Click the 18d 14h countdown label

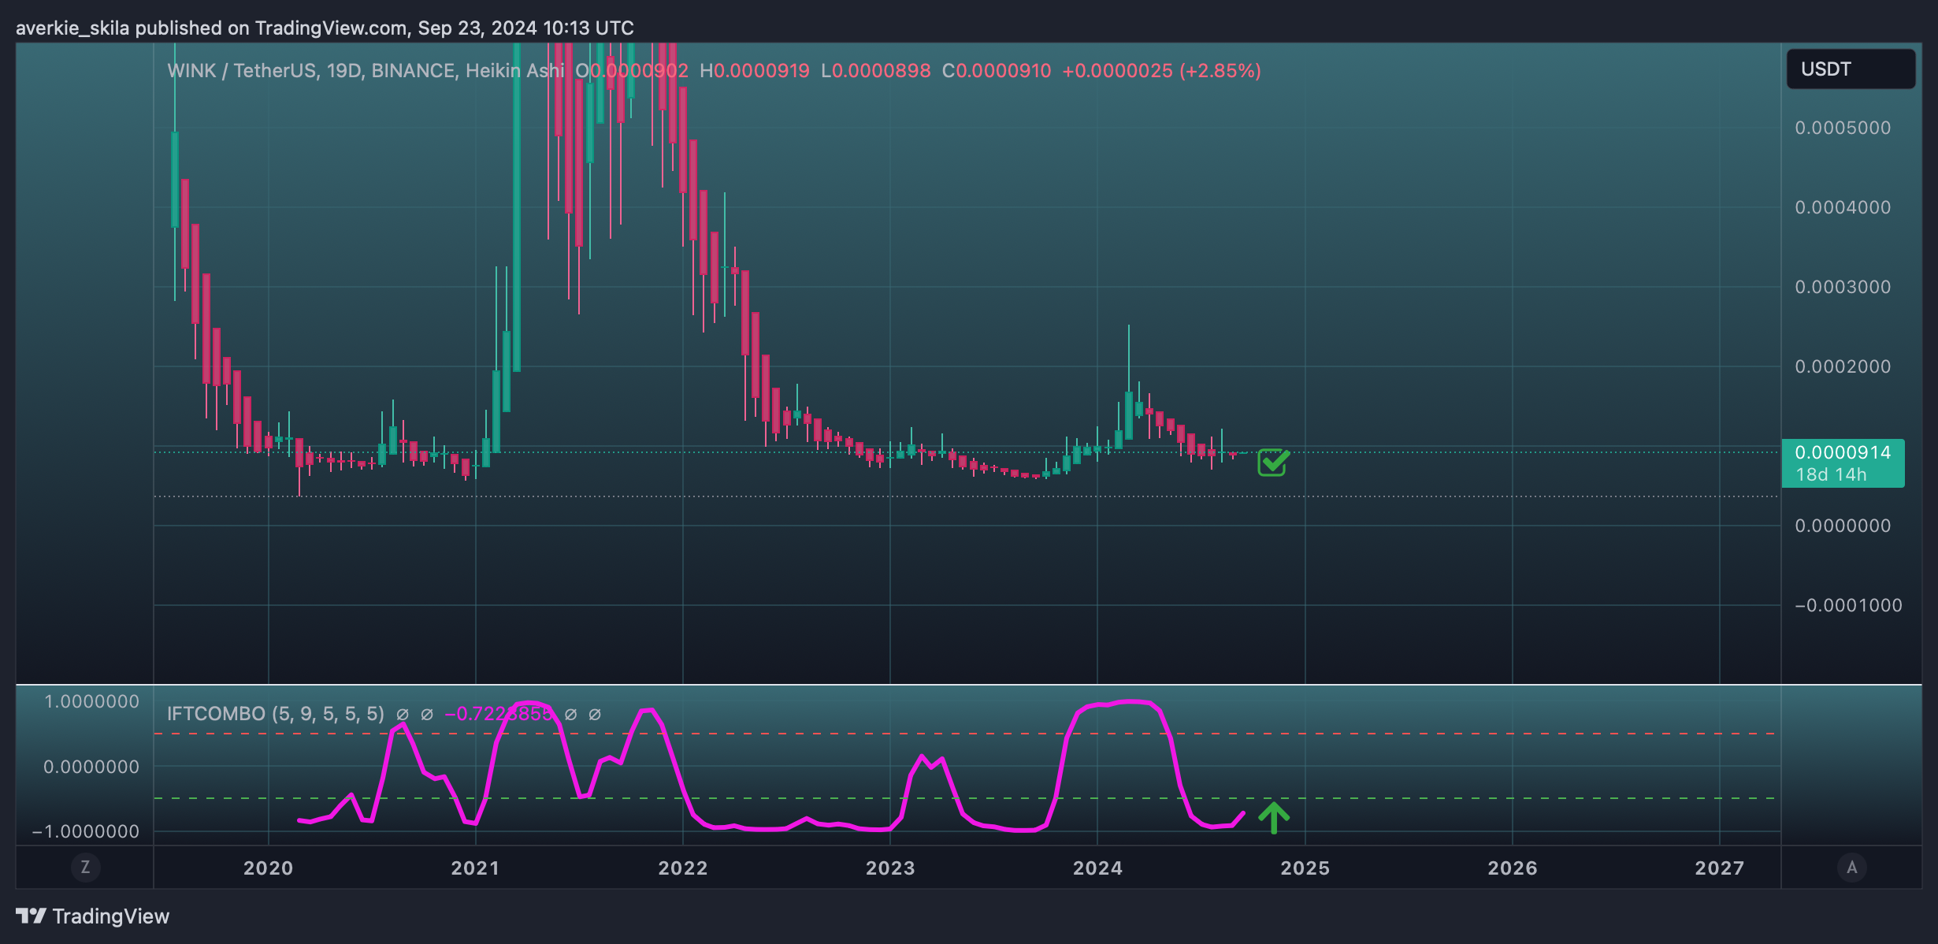[1832, 474]
